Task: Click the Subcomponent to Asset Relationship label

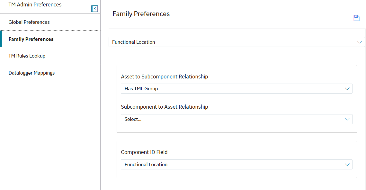Action: point(164,107)
